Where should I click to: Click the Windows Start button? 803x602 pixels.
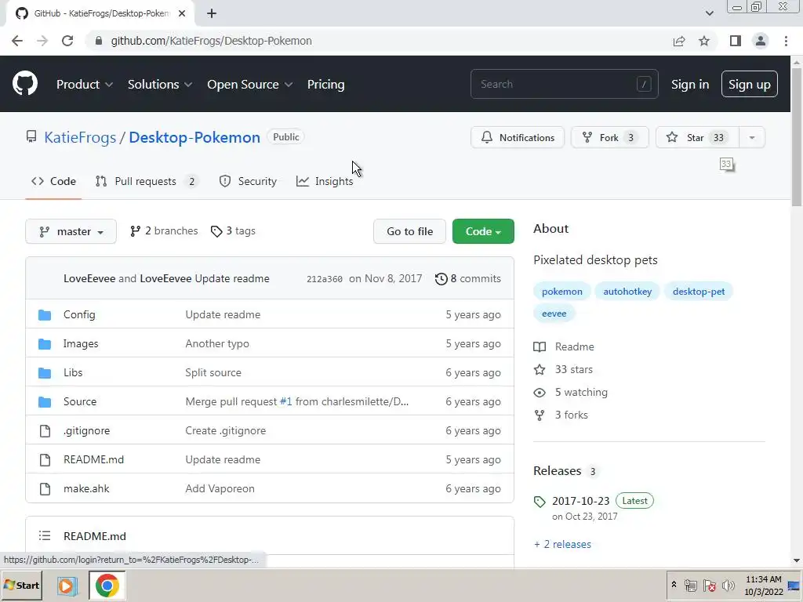tap(21, 586)
